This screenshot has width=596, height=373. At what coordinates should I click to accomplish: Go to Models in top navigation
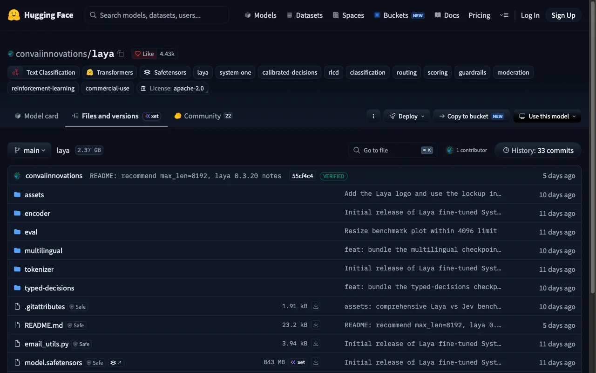260,15
